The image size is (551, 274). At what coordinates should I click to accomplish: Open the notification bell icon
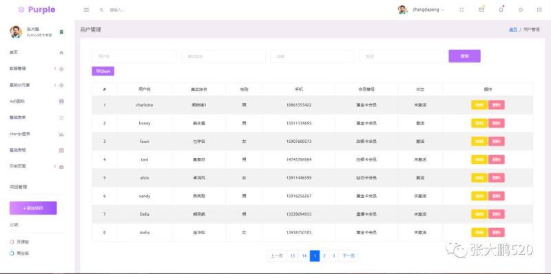pos(501,10)
